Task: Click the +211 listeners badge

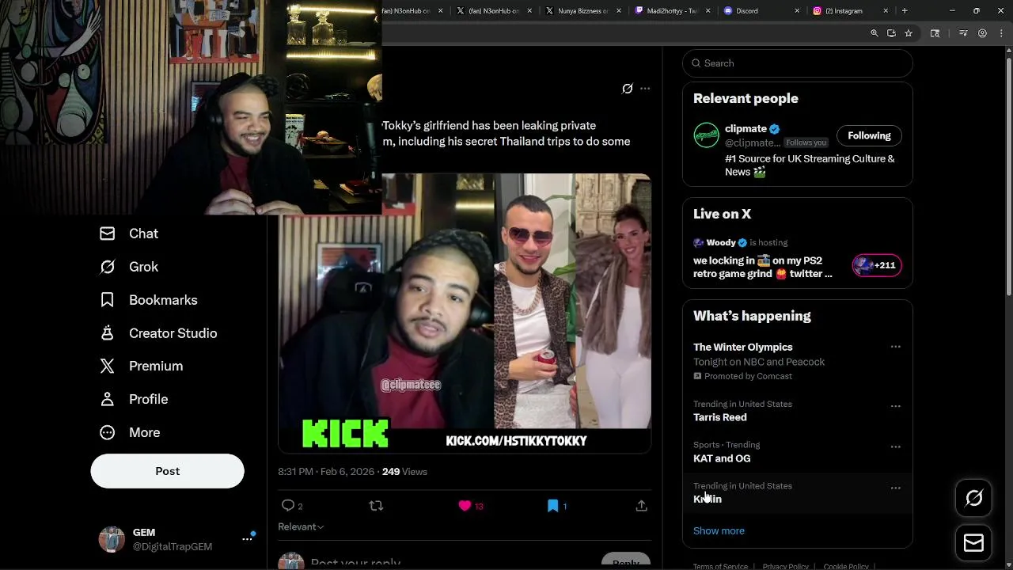Action: pyautogui.click(x=877, y=265)
